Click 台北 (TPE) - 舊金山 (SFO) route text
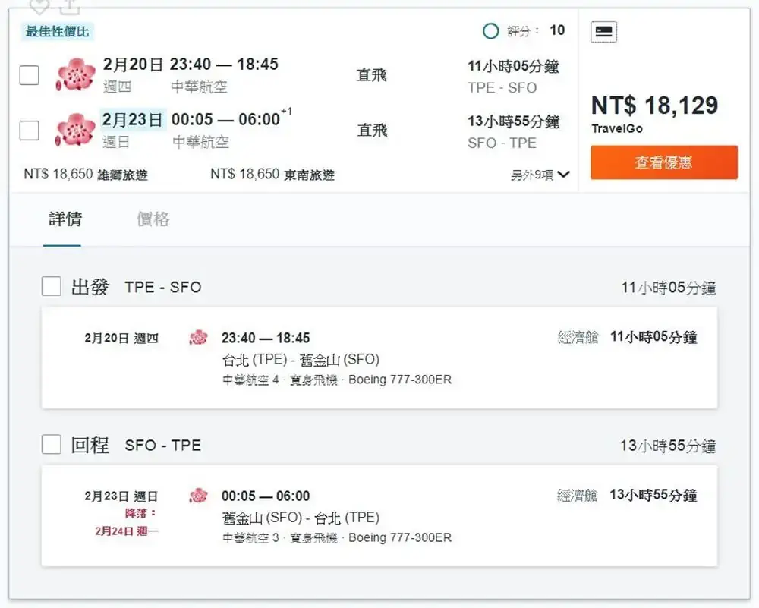759x608 pixels. (x=301, y=360)
